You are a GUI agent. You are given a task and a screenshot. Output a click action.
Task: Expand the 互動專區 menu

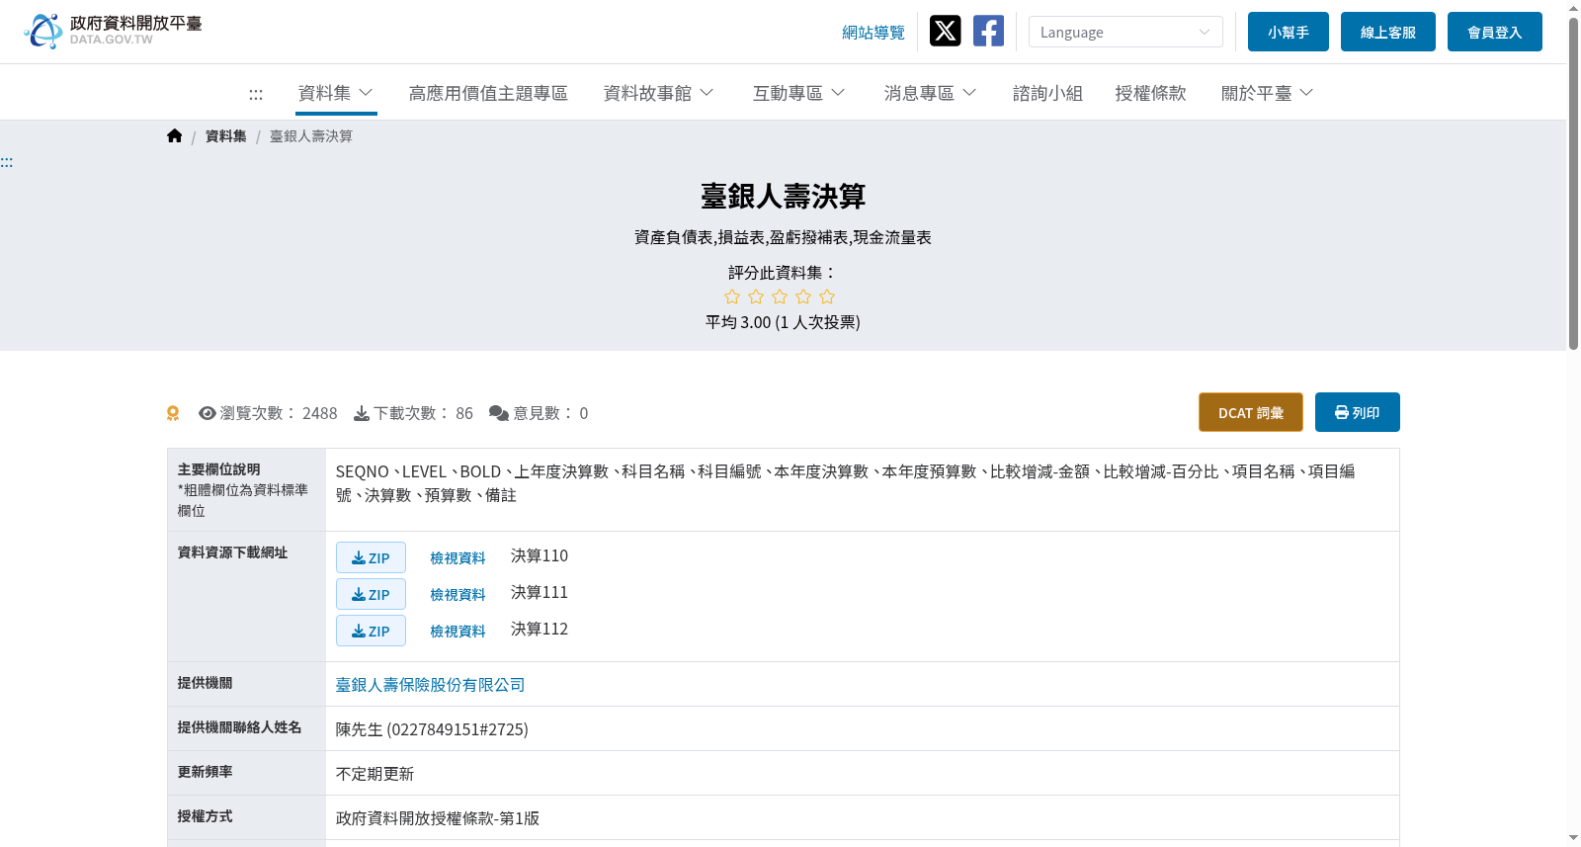798,93
